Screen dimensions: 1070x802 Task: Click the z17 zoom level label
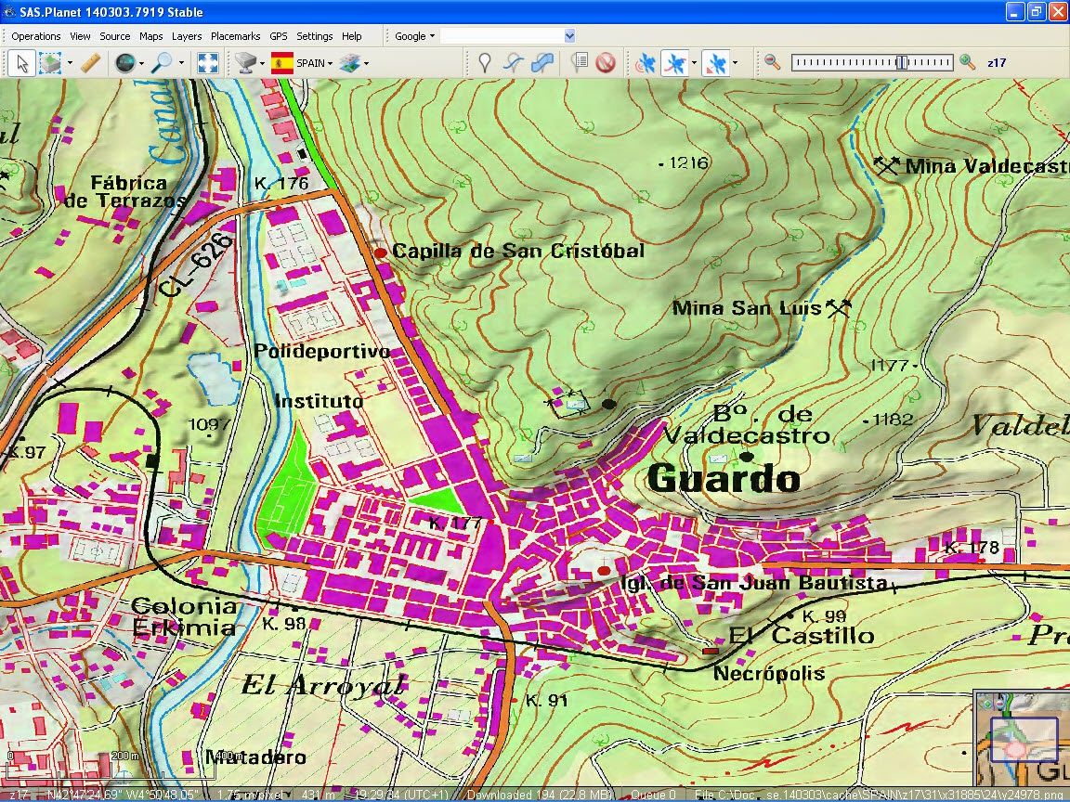tap(997, 63)
